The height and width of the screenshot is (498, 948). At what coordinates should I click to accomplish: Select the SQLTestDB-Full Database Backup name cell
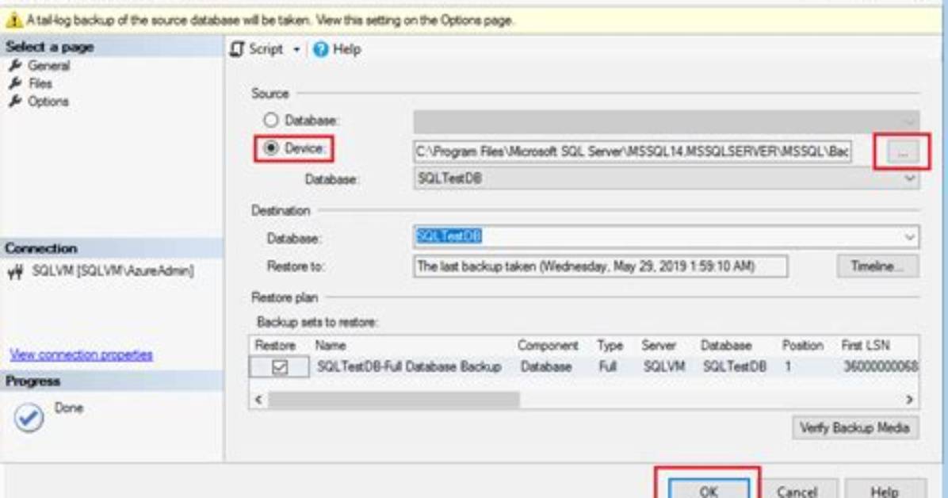pos(409,366)
